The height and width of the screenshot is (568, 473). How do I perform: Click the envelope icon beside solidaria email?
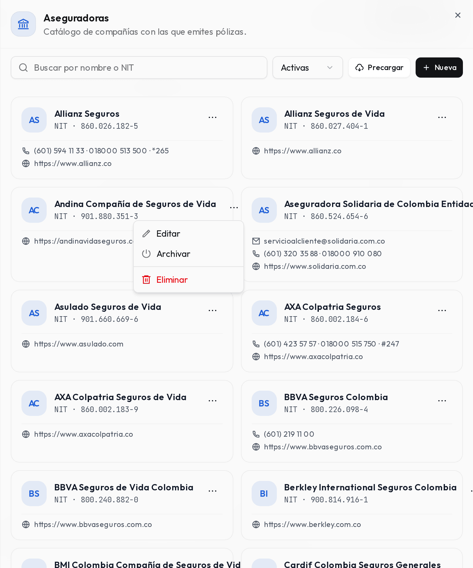[x=256, y=241]
